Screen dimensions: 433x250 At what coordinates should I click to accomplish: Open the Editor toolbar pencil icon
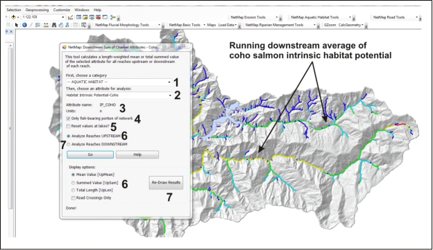click(70, 17)
